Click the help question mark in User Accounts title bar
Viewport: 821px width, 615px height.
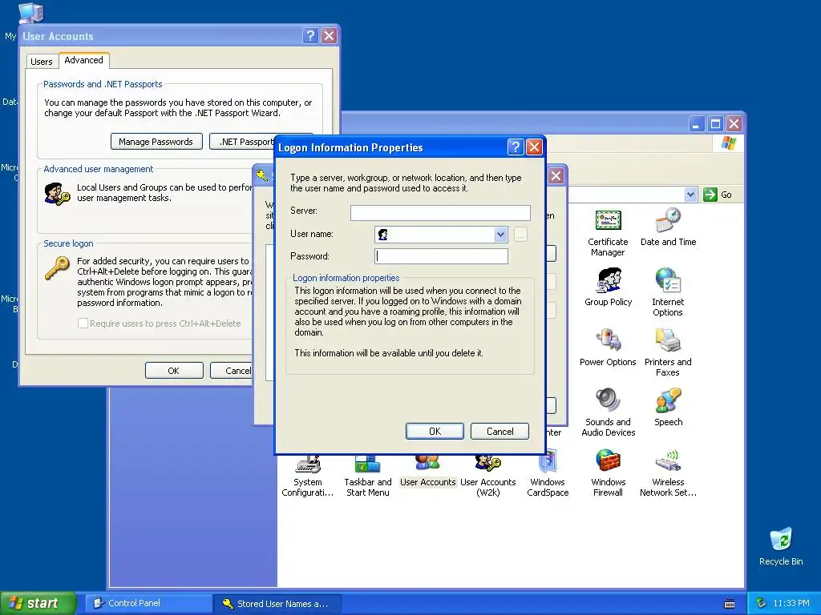(310, 35)
